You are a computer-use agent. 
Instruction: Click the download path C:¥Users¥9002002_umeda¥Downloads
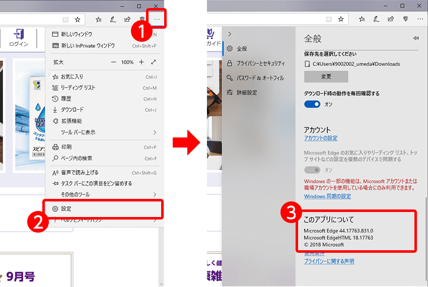pos(356,64)
